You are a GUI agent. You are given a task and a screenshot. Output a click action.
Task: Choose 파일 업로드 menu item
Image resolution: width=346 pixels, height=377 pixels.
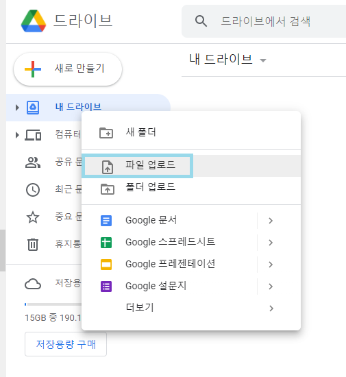point(191,166)
